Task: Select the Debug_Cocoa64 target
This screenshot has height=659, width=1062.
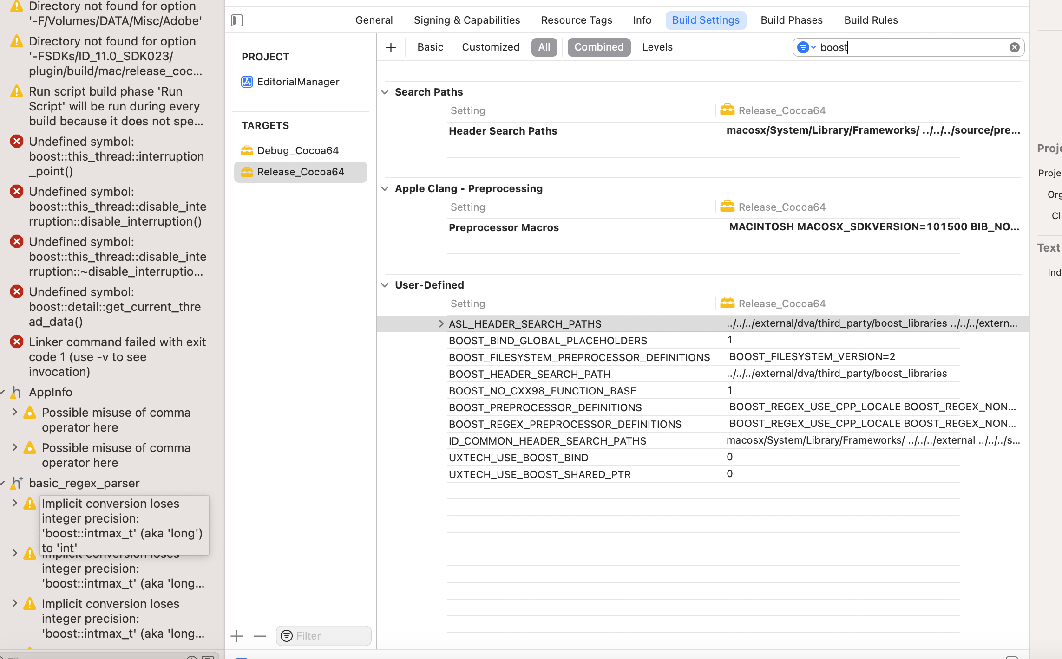Action: (299, 150)
